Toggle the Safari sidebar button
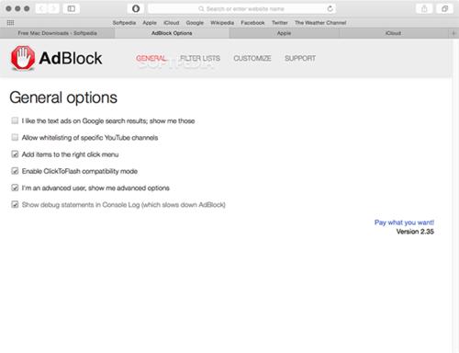The height and width of the screenshot is (353, 459). click(x=72, y=8)
